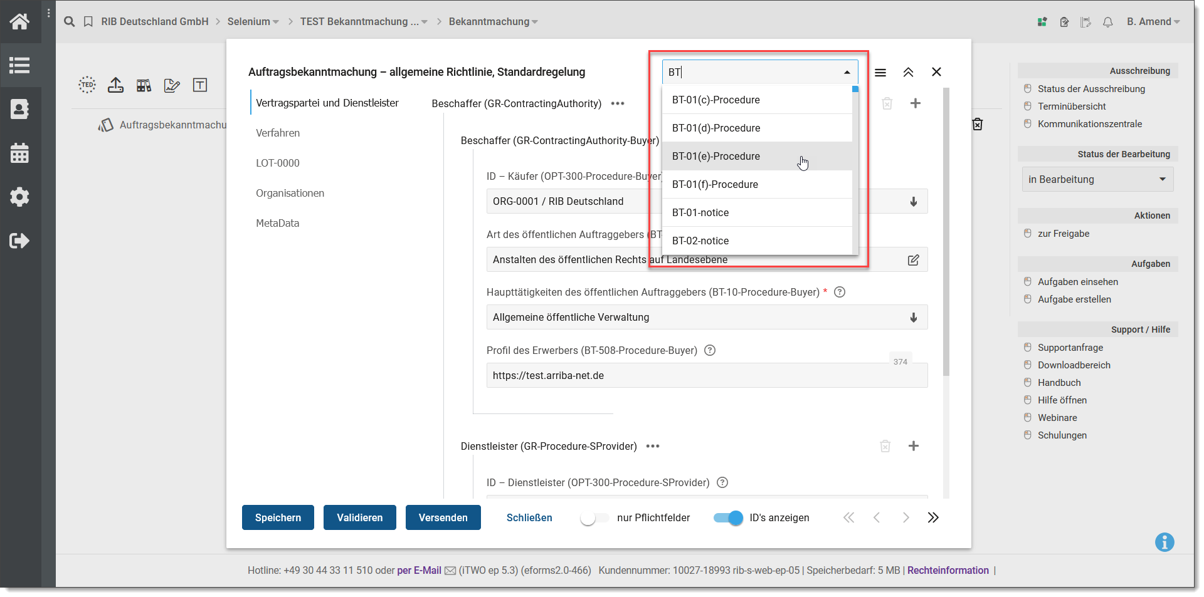Click the blue info circle icon

(x=1164, y=542)
